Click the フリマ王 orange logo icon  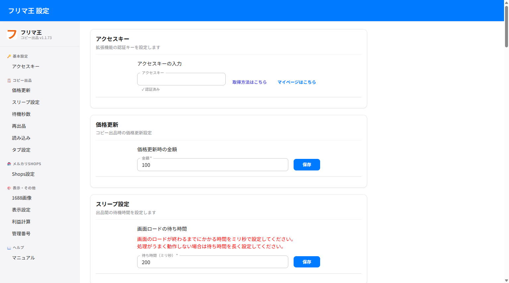point(12,34)
